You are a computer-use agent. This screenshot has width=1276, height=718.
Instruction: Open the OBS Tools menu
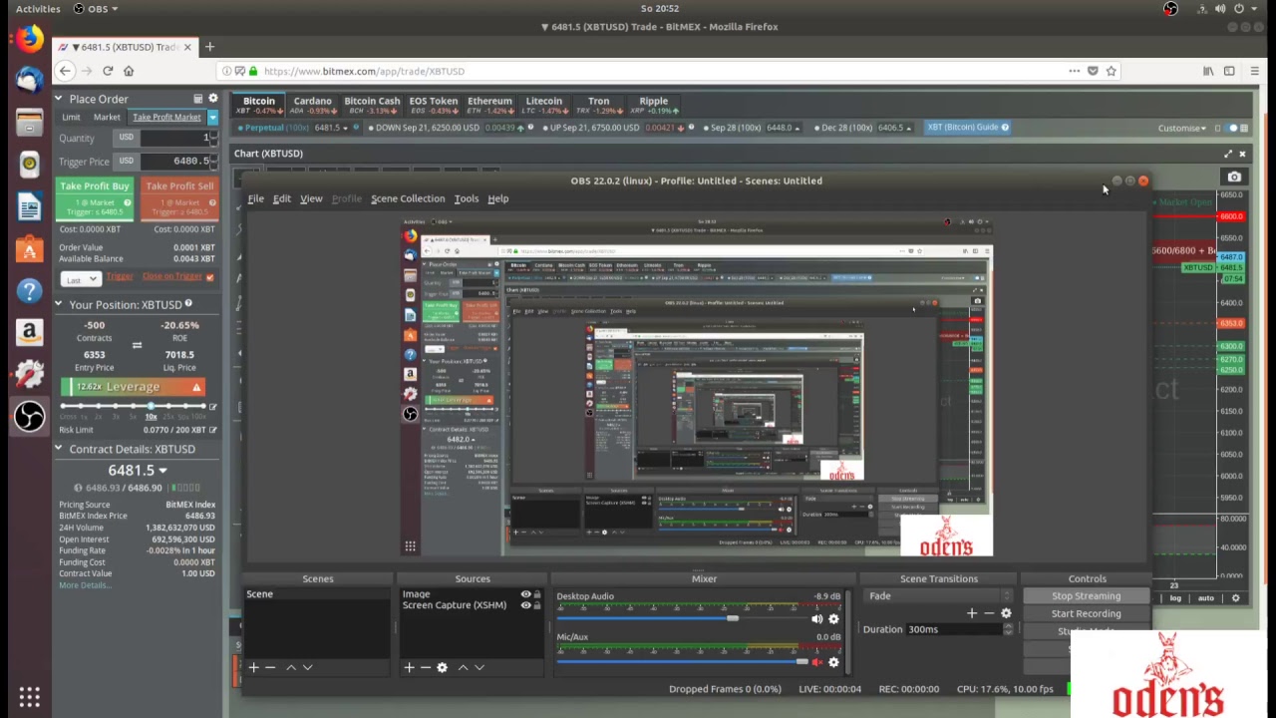click(467, 198)
